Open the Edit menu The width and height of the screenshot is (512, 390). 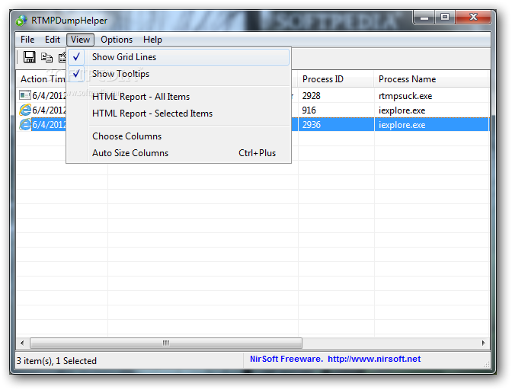pos(53,40)
